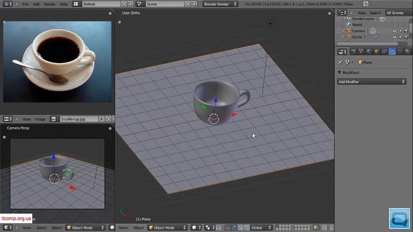Expand the Circle item in the outliner
Viewport: 413px width, 232px height.
(343, 37)
